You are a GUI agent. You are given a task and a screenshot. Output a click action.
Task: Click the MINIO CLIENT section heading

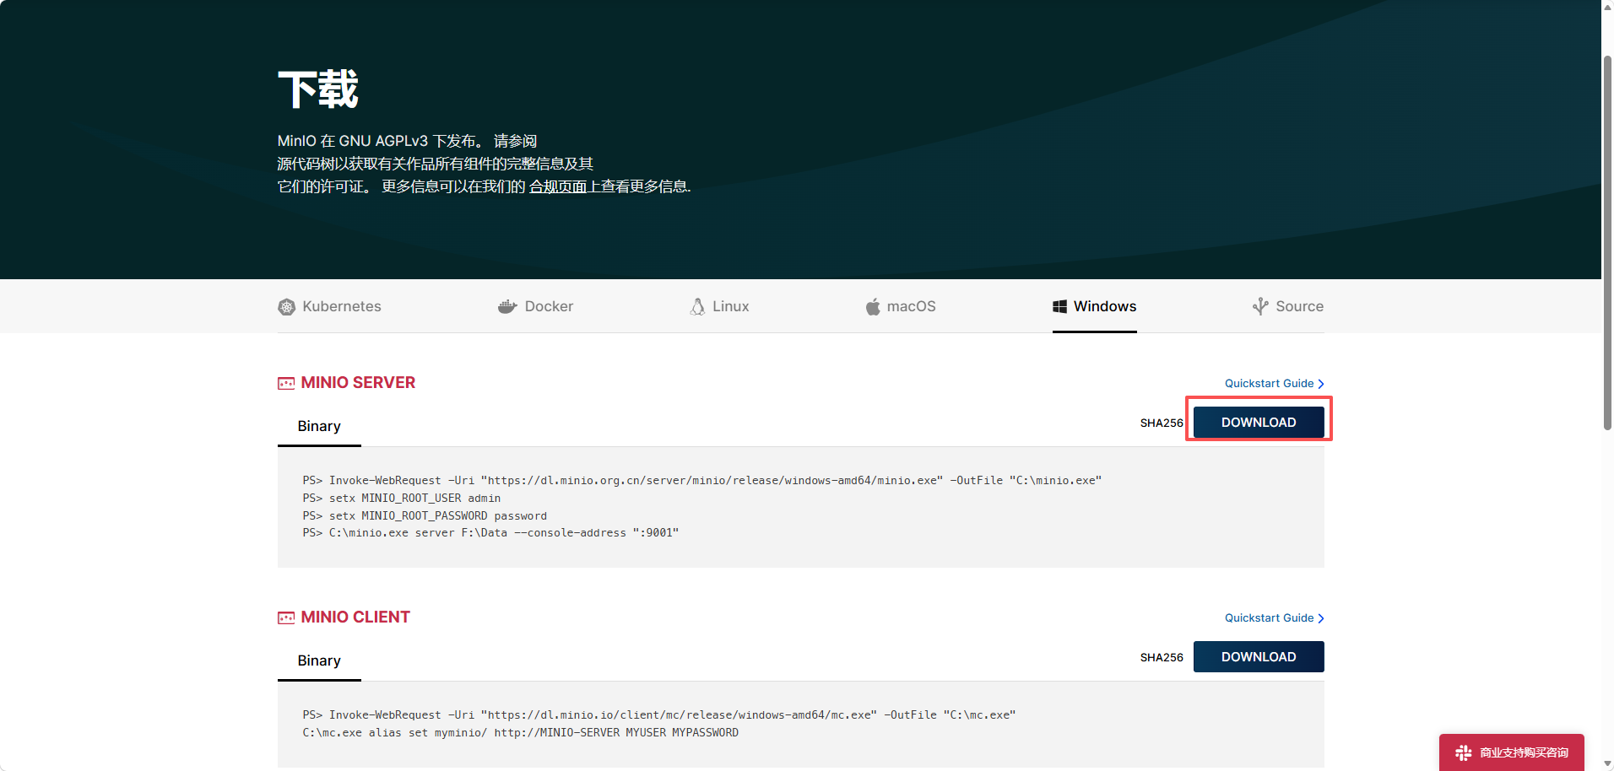(355, 617)
